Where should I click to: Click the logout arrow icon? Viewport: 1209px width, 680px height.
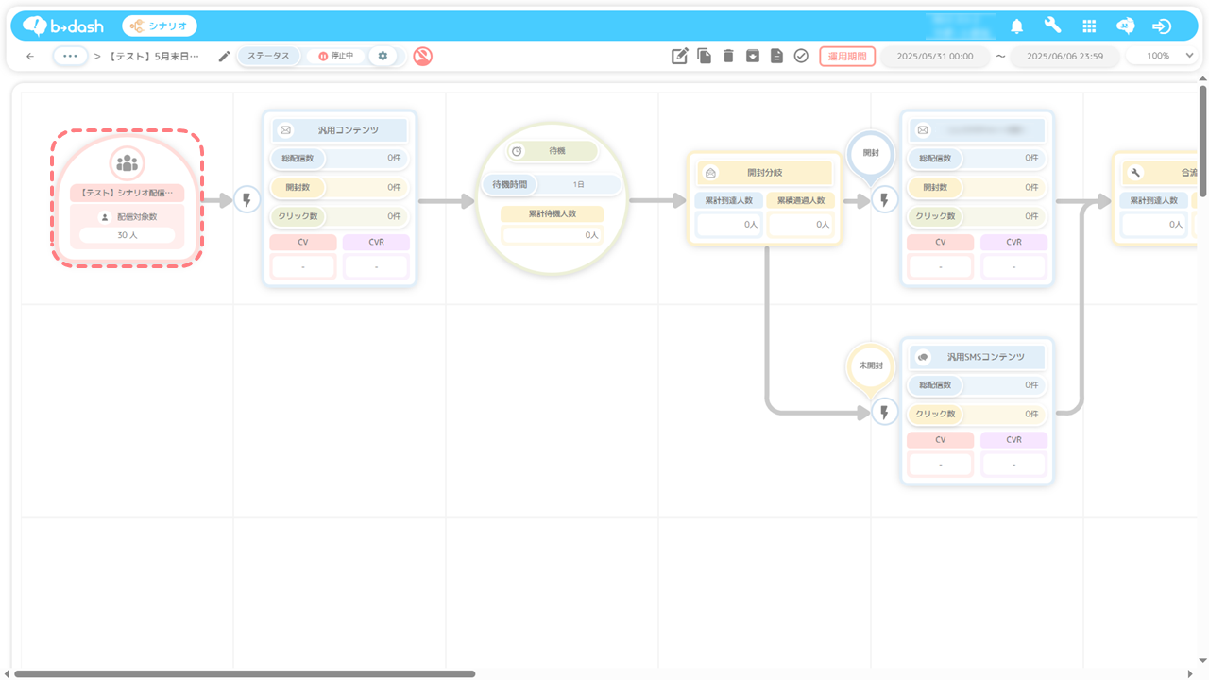point(1162,26)
